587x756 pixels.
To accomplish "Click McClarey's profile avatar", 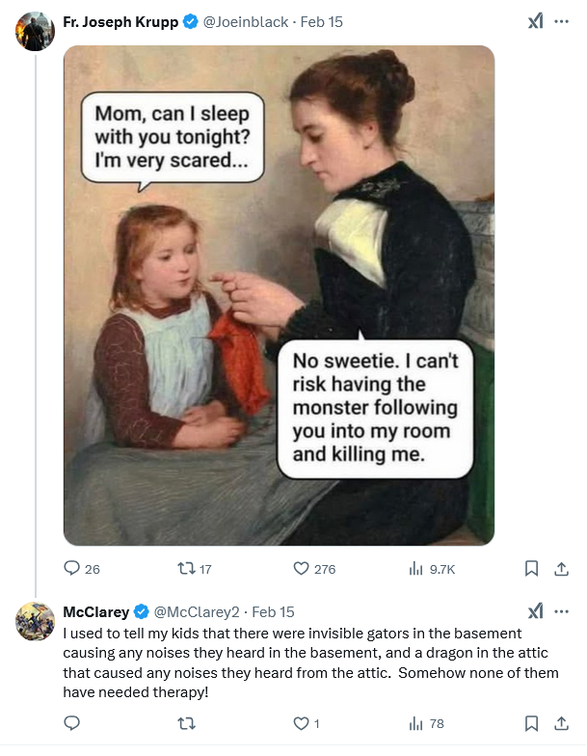I will (x=35, y=622).
